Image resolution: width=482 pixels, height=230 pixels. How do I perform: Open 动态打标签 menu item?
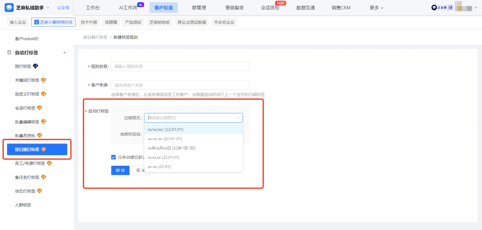(25, 191)
